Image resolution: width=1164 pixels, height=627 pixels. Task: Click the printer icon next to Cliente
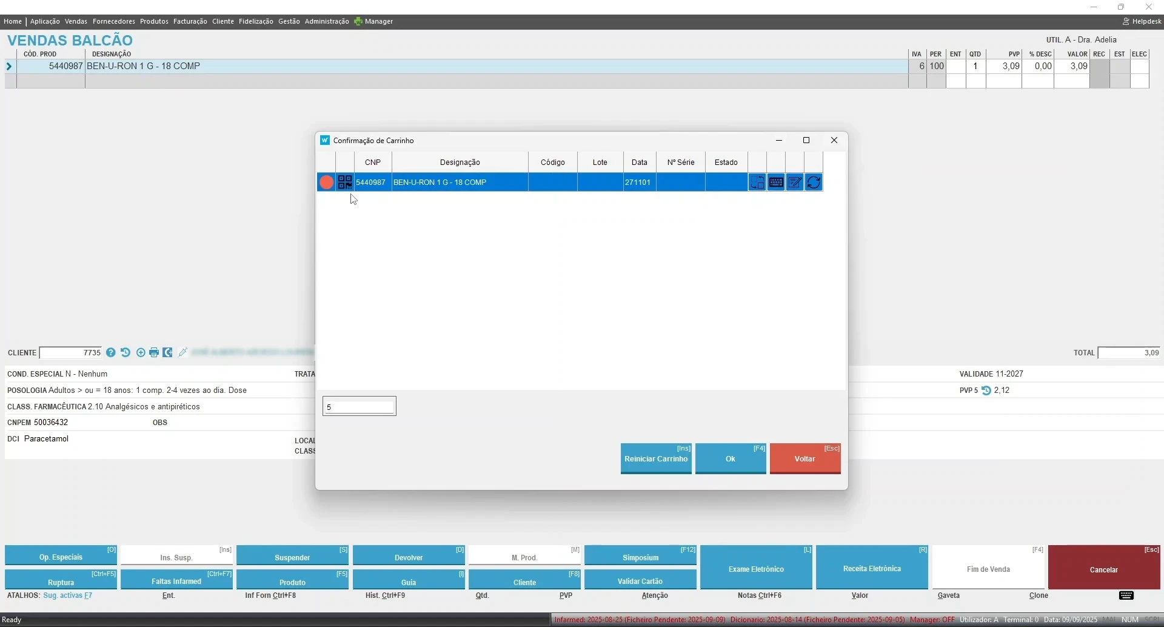pyautogui.click(x=154, y=352)
